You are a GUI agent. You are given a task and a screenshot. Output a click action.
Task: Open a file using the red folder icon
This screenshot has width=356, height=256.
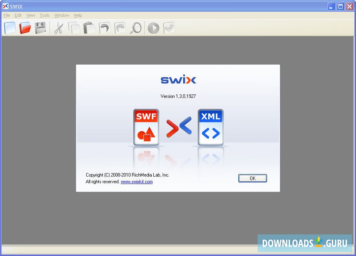(25, 28)
